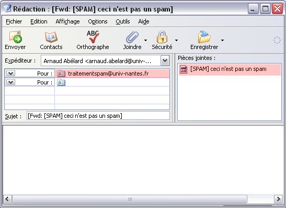
Task: Click the attachment file icon for [SPAM] message
Action: (x=184, y=69)
